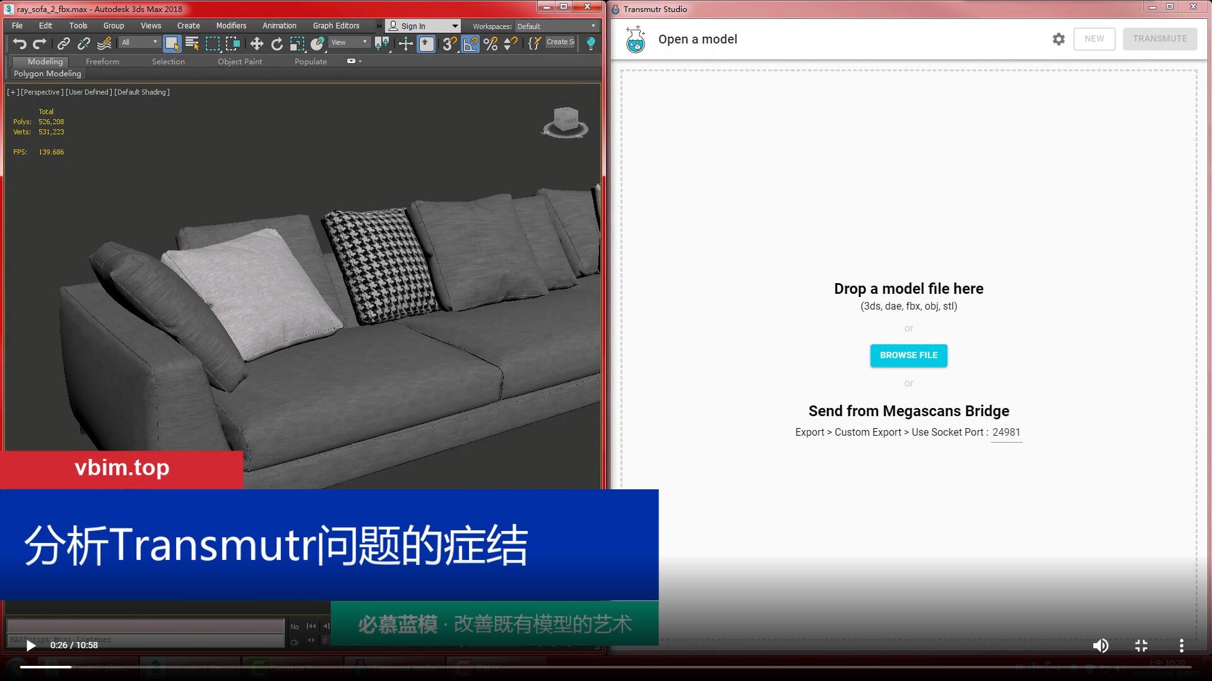The image size is (1212, 681).
Task: Open the reference coordinate View dropdown
Action: pyautogui.click(x=349, y=42)
